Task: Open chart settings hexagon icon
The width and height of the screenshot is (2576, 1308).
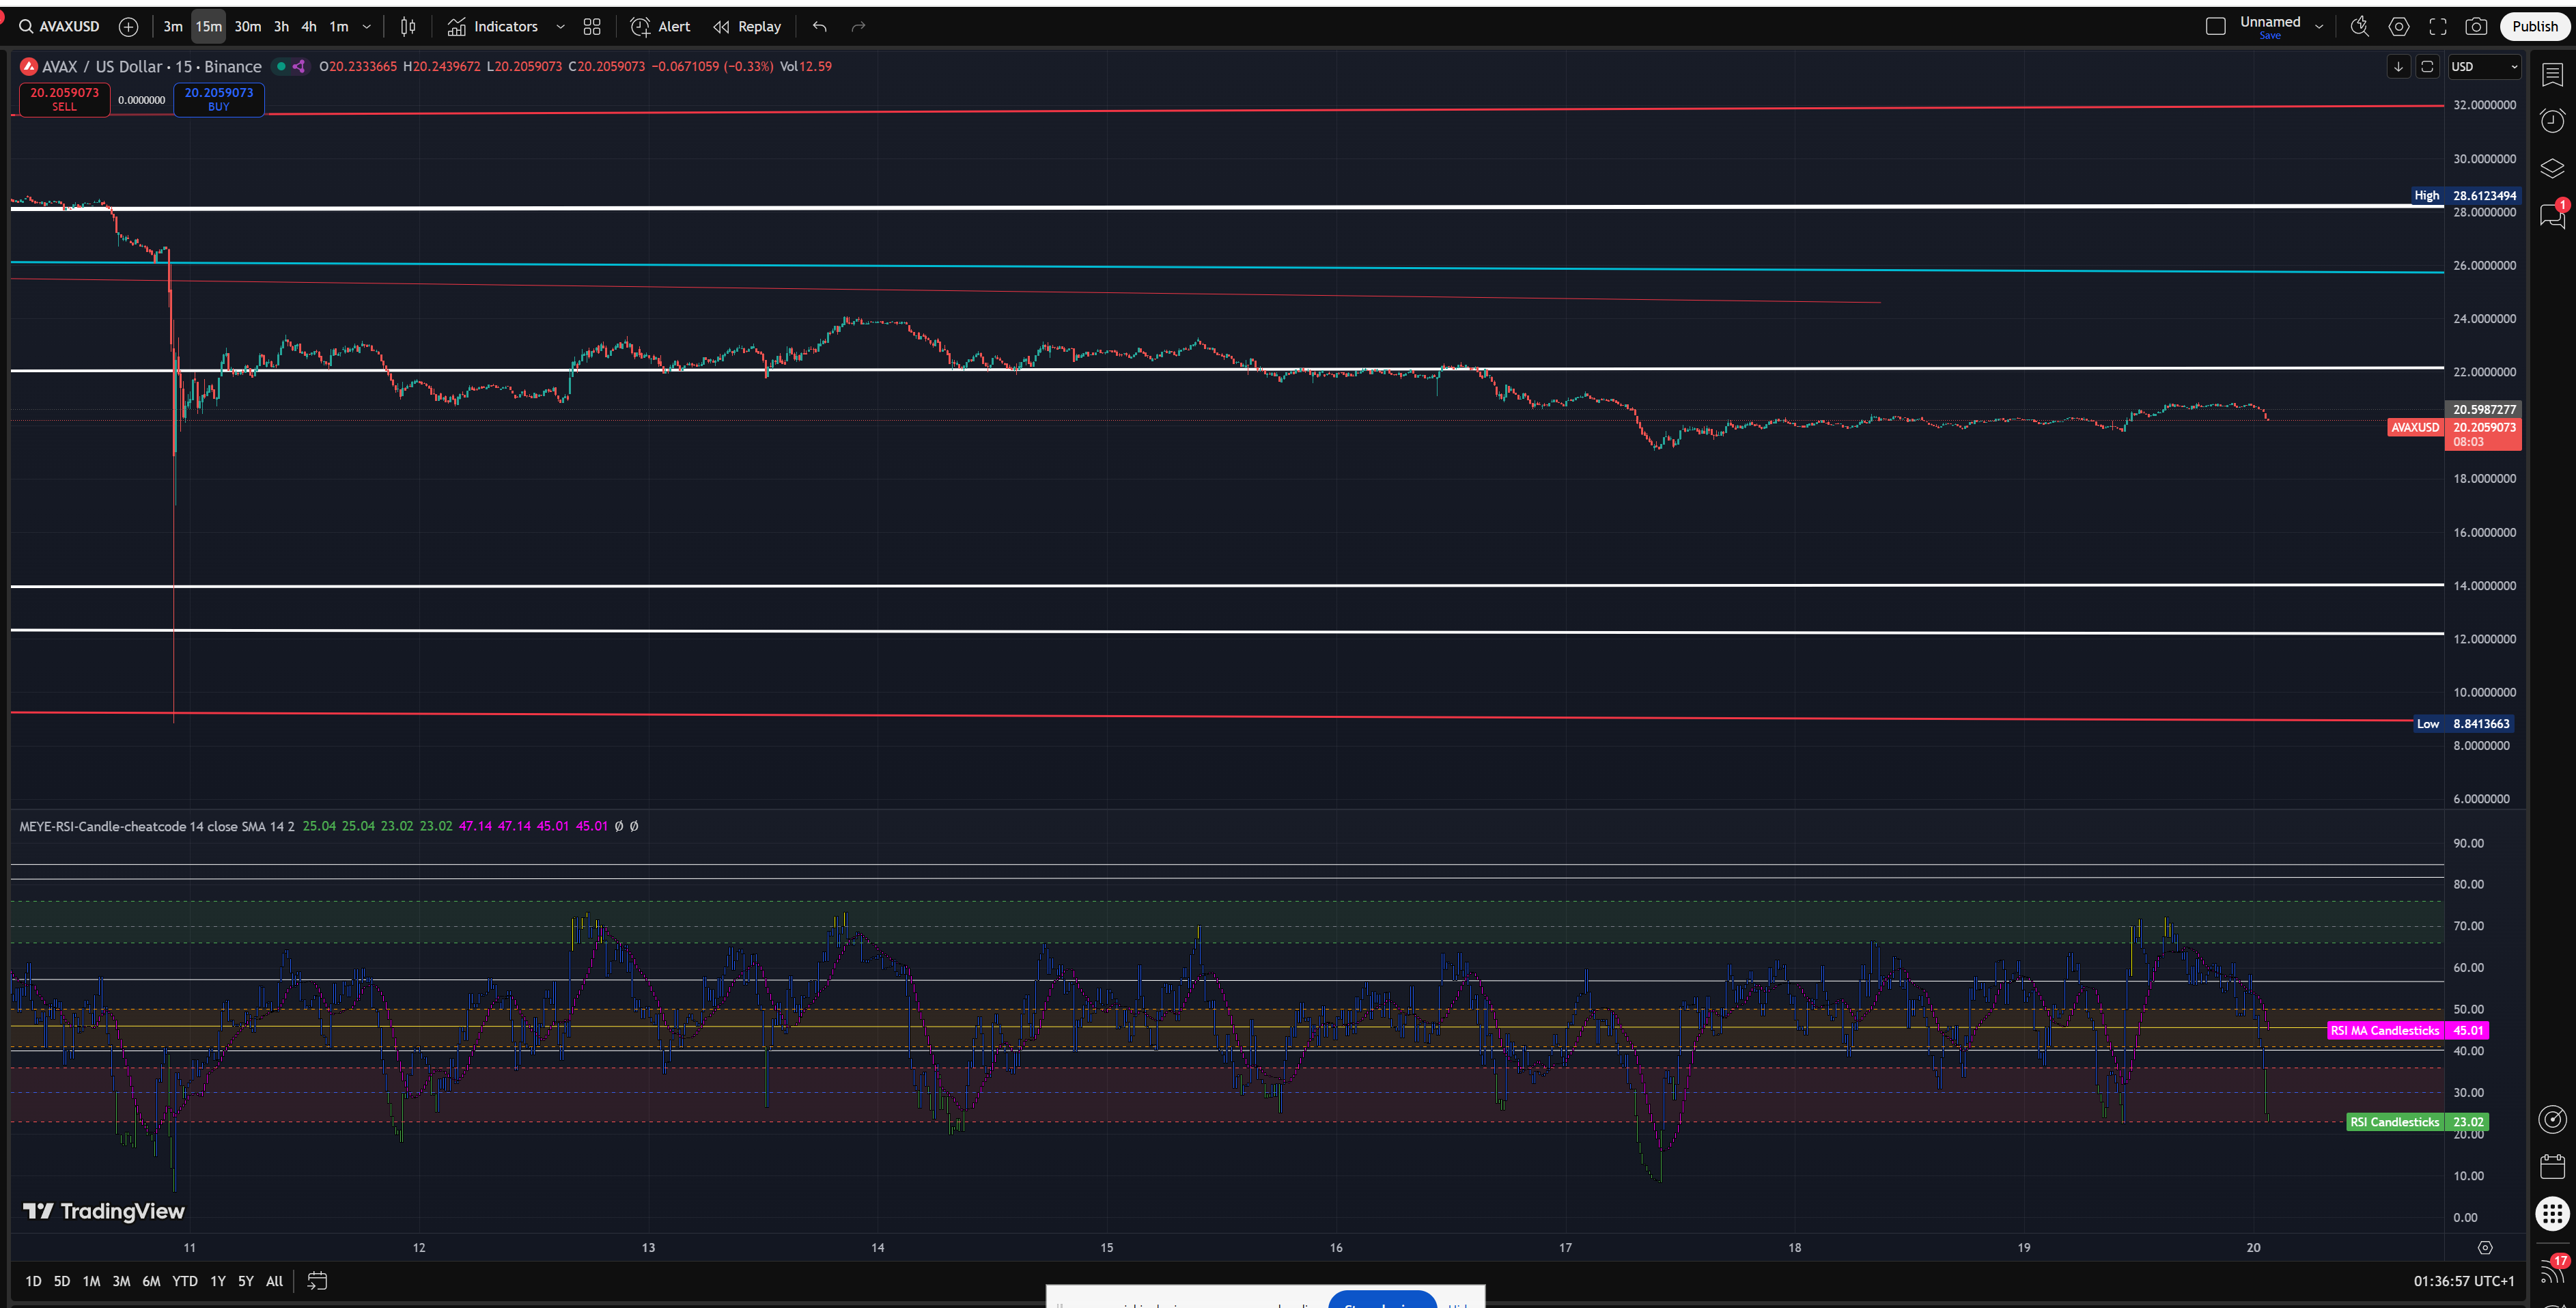Action: [2399, 27]
